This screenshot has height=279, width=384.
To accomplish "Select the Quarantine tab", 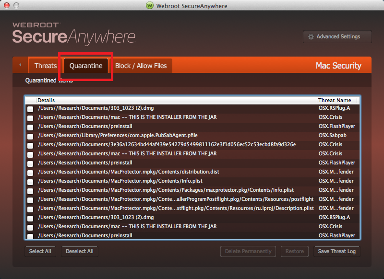I will [x=86, y=66].
